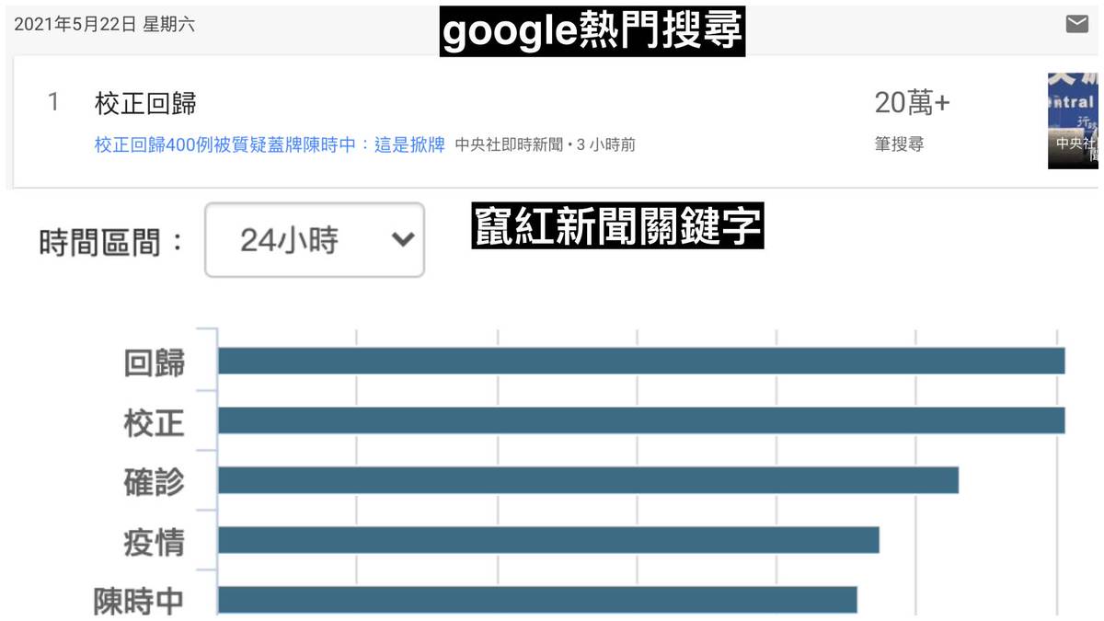The image size is (1104, 621).
Task: Click the rank number 1 entry
Action: coord(53,103)
